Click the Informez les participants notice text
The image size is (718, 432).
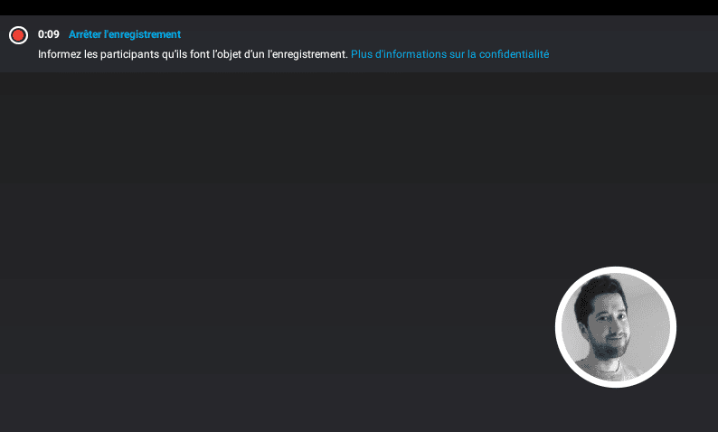click(x=193, y=54)
